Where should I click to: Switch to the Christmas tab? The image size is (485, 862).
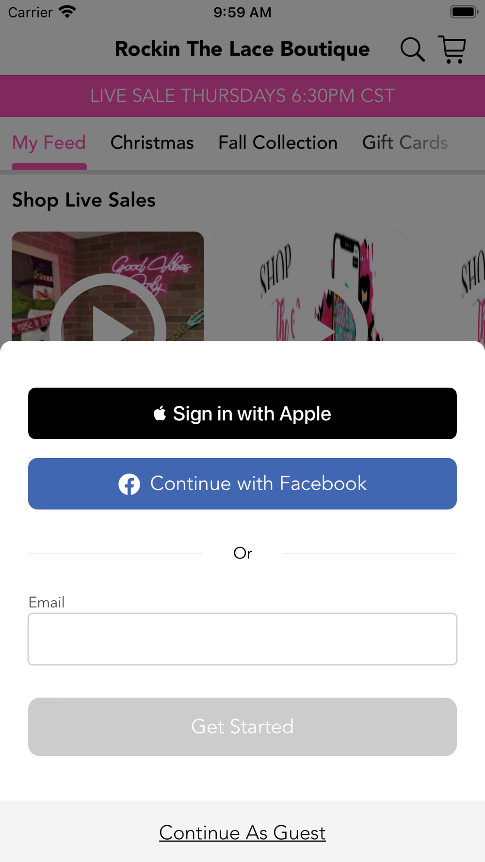(x=152, y=143)
